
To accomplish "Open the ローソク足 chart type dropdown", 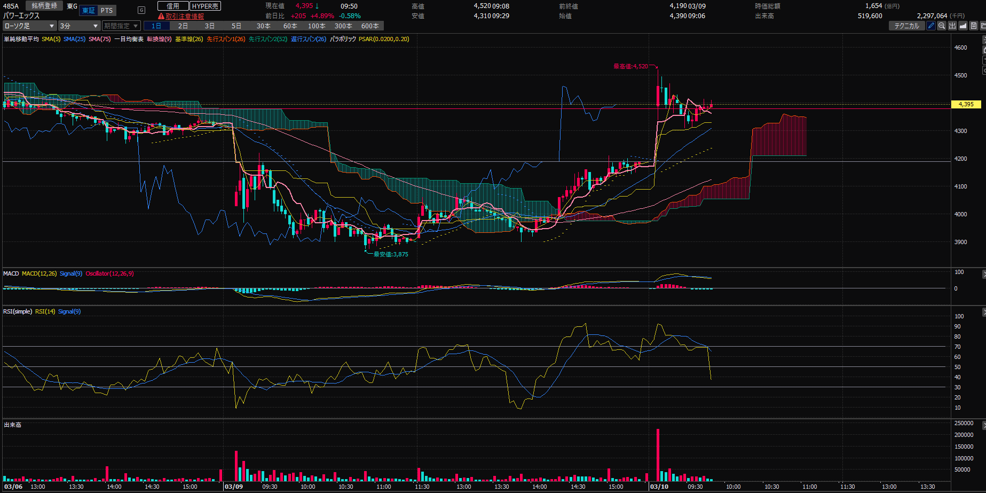I will pos(29,26).
